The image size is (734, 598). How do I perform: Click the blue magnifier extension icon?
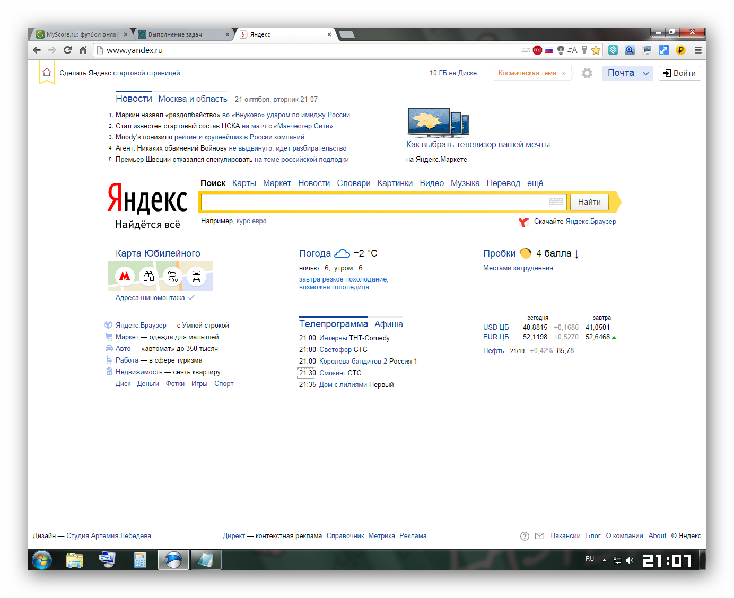click(630, 50)
